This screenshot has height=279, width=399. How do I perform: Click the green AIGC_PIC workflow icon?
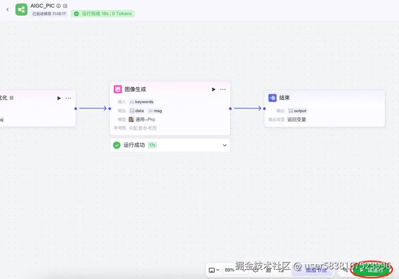(x=21, y=9)
